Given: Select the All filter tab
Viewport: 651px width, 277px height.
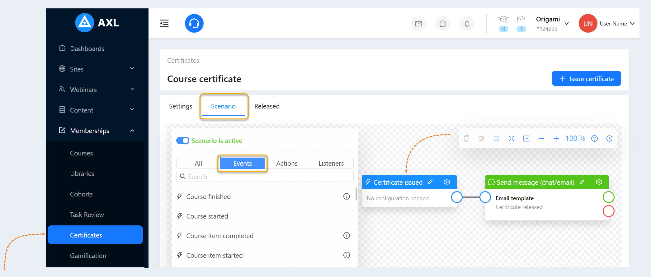Looking at the screenshot, I should tap(198, 164).
